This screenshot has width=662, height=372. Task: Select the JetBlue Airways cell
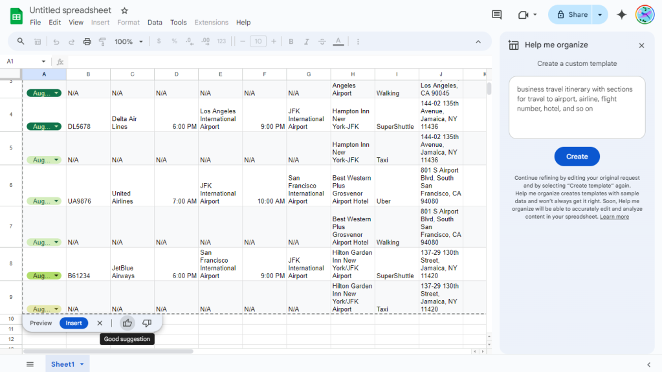pyautogui.click(x=132, y=265)
